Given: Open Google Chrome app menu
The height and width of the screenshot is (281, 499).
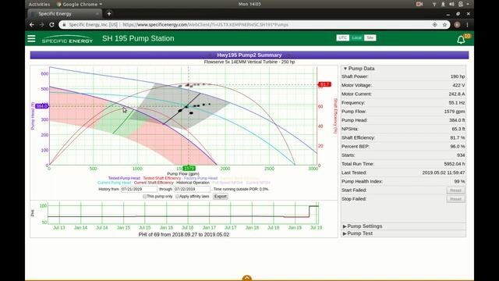Looking at the screenshot, I should tap(80, 4).
